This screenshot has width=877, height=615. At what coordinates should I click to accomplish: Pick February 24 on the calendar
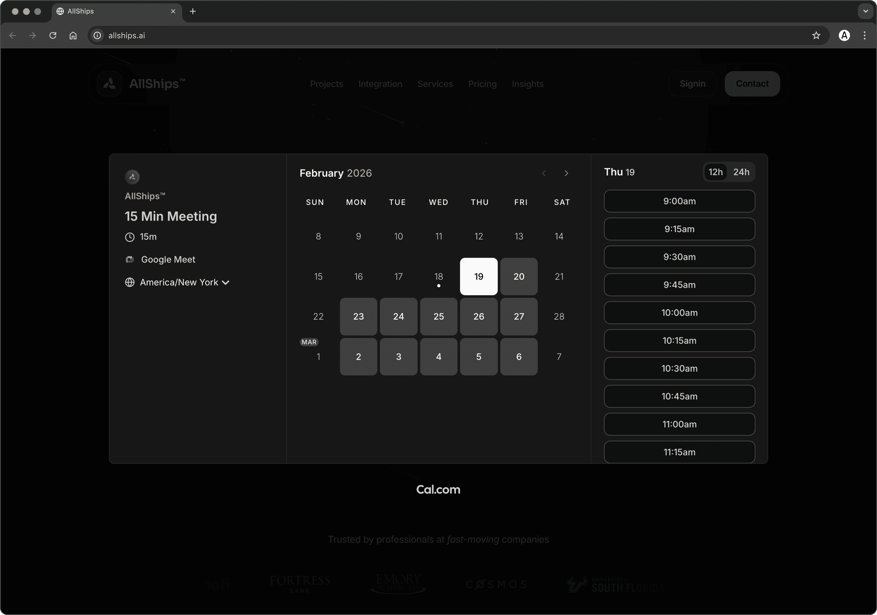point(398,316)
